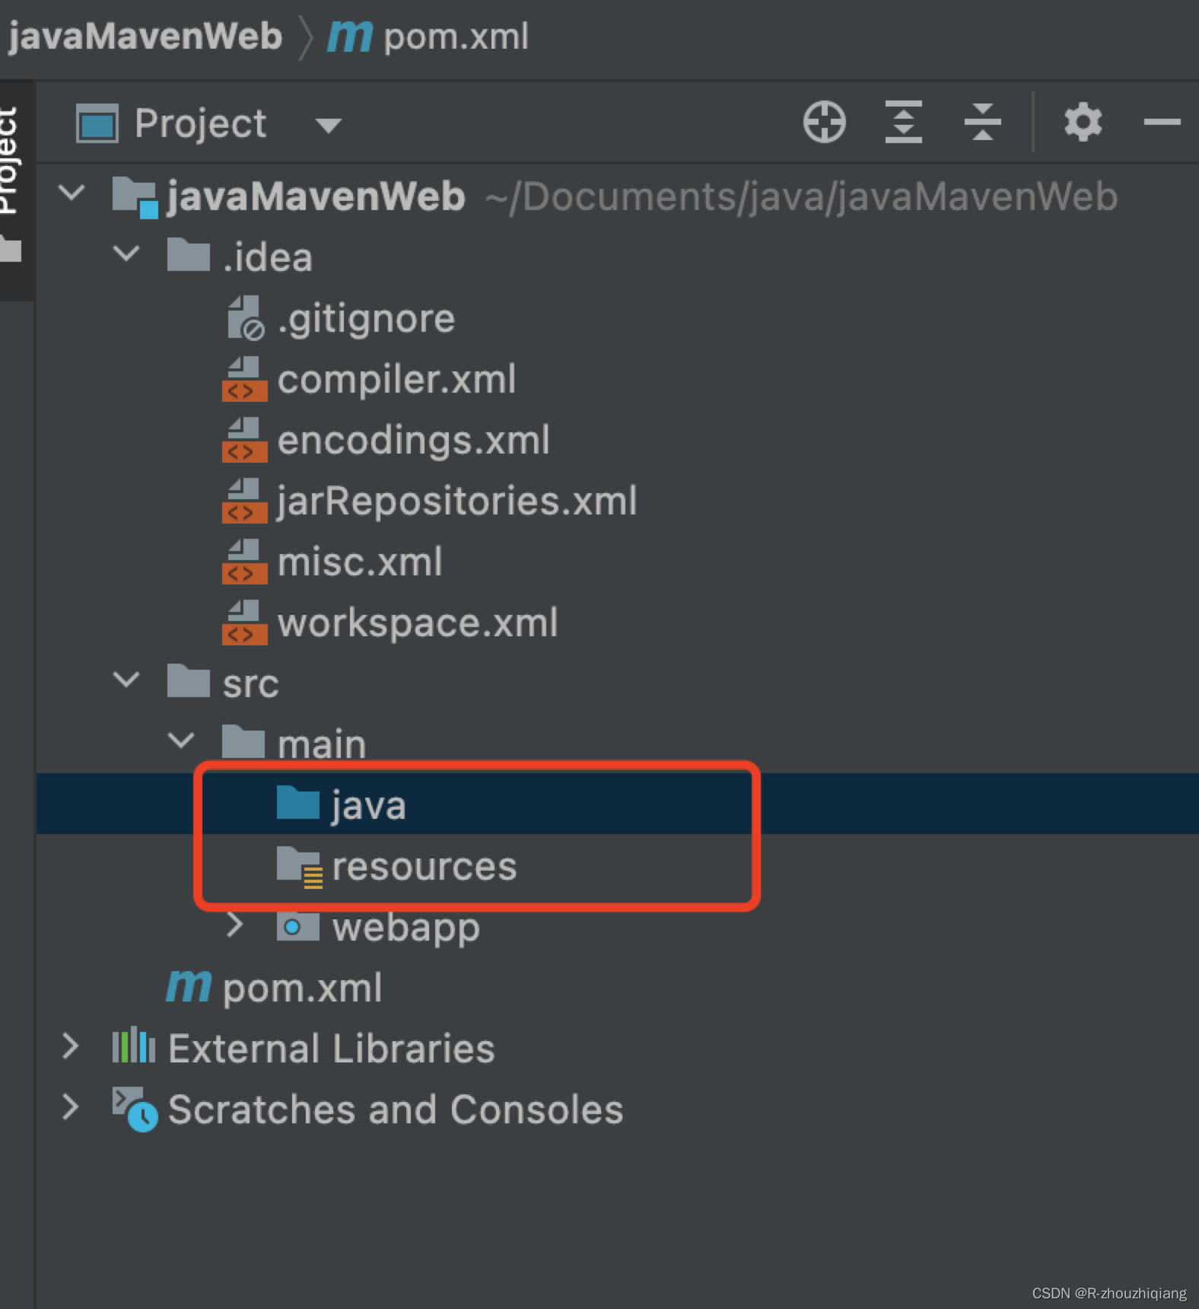Select the javaMavenWeb project root label
The image size is (1199, 1309).
[x=315, y=196]
